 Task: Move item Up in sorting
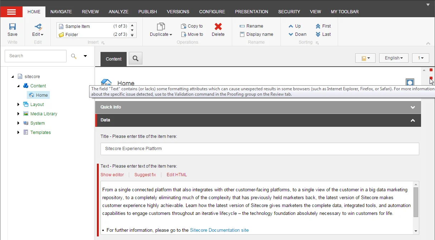coord(295,26)
